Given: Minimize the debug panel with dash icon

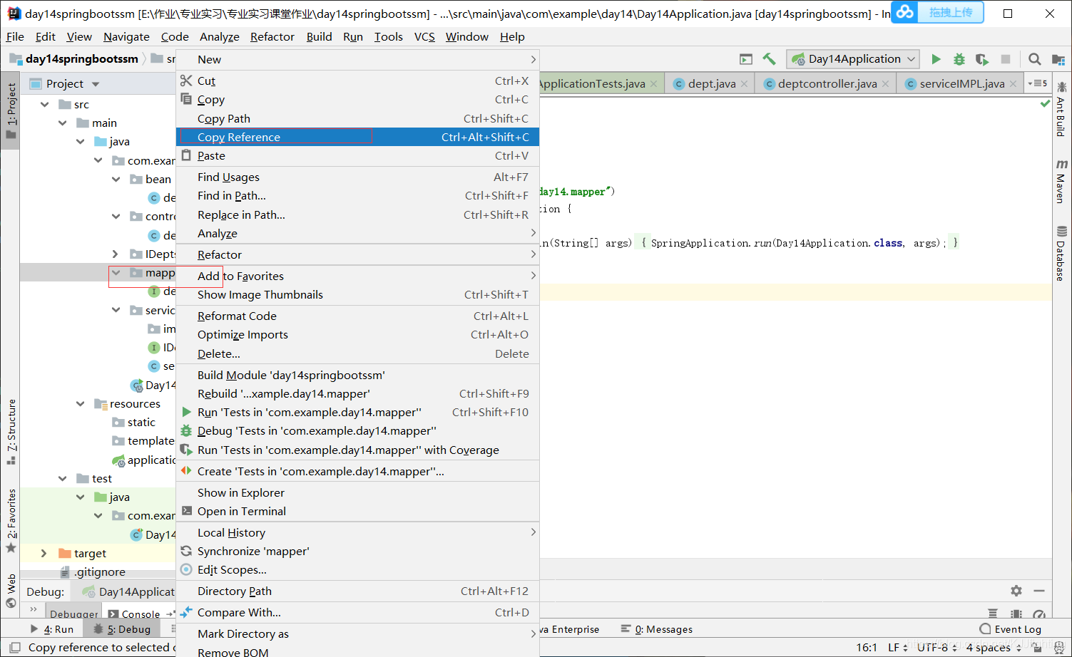Looking at the screenshot, I should pyautogui.click(x=1039, y=591).
